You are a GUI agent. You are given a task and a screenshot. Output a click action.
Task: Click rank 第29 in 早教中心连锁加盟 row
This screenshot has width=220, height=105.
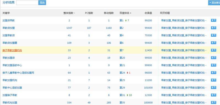(122, 88)
